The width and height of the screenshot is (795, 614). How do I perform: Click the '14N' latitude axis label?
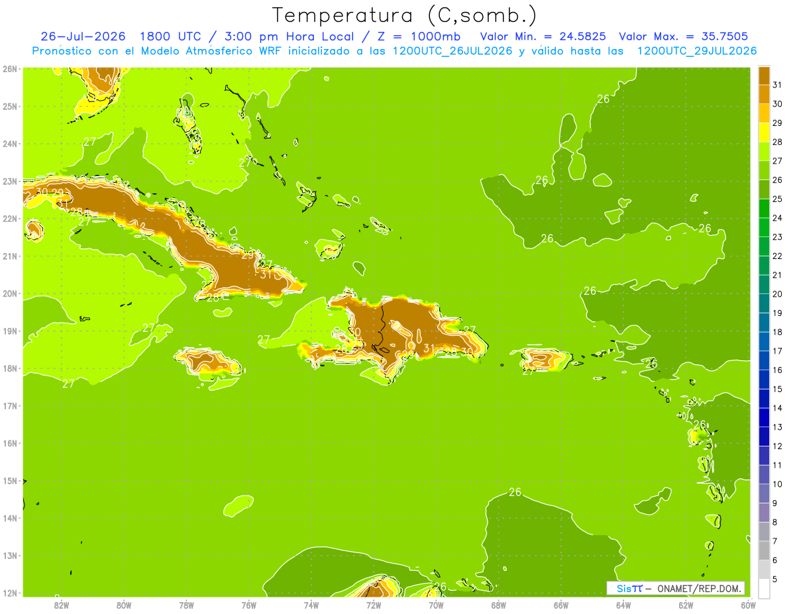coord(10,518)
